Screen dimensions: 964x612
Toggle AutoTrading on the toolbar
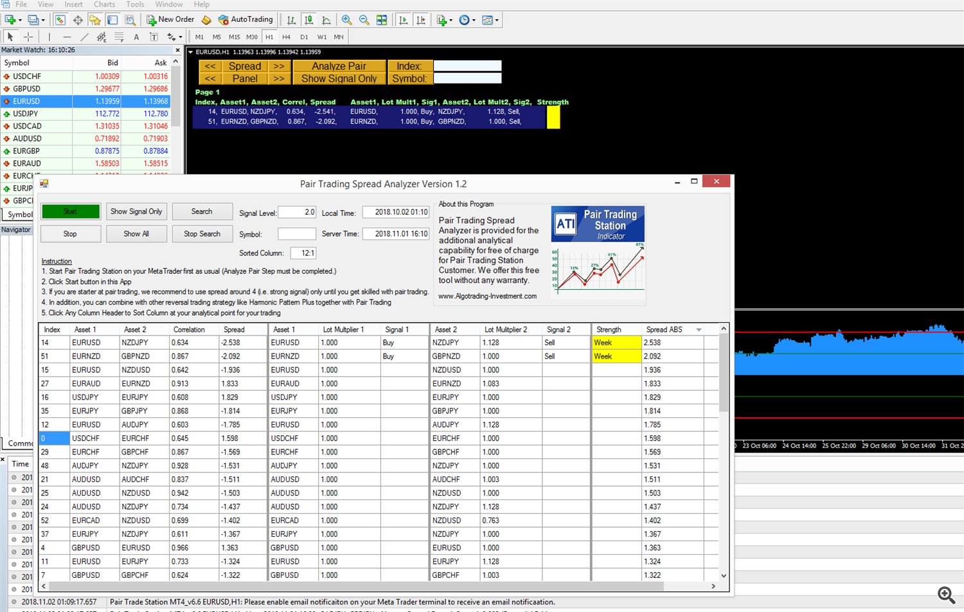pyautogui.click(x=246, y=20)
